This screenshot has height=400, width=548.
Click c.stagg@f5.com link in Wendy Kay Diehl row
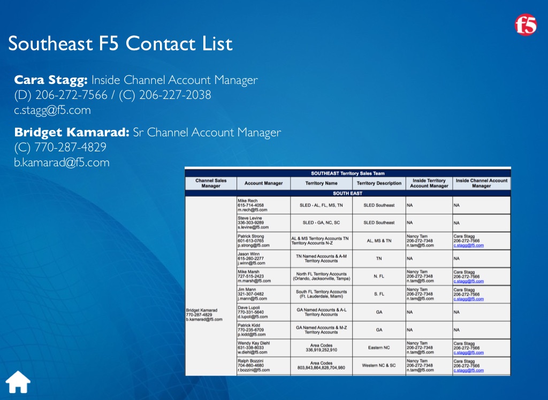point(468,352)
